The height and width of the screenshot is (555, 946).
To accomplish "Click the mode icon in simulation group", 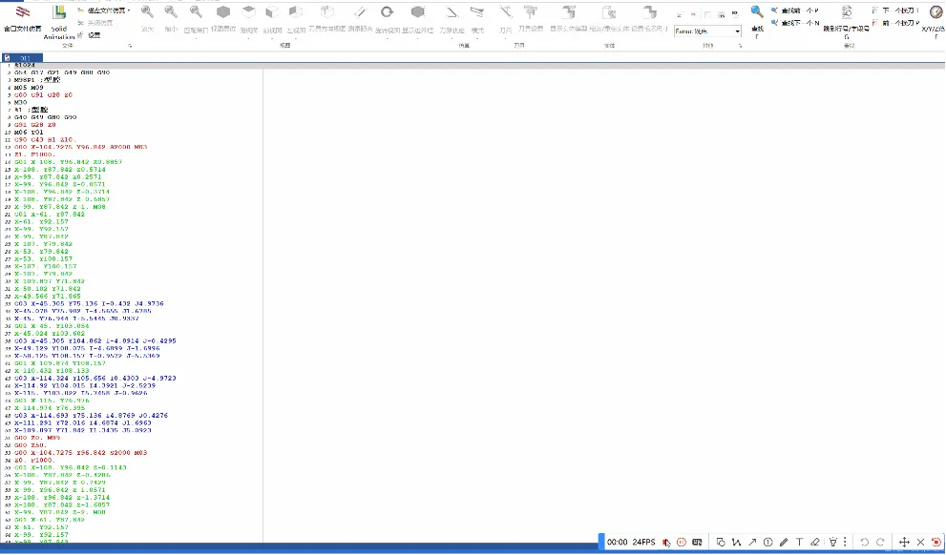I will (477, 11).
